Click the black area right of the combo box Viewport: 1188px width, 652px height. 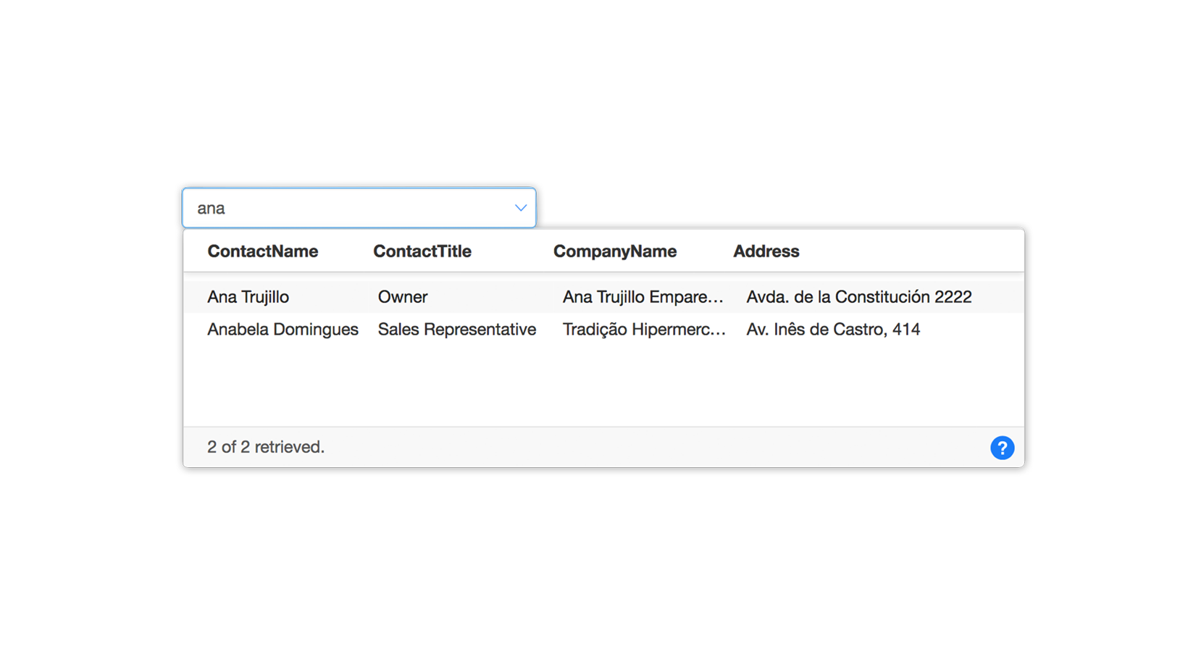coord(637,203)
